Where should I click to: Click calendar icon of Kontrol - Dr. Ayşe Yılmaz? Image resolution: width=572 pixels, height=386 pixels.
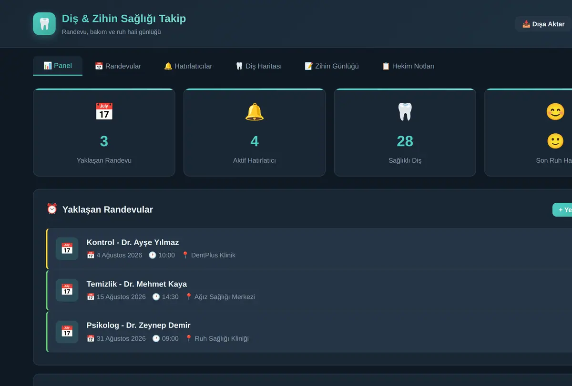click(67, 248)
